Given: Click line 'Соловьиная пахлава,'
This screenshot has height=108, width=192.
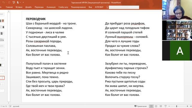Looking at the screenshot, I should (x=41, y=46).
